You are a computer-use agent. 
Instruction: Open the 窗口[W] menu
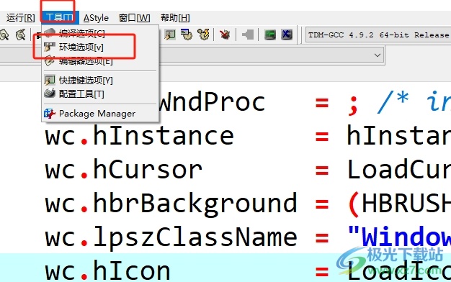point(134,18)
